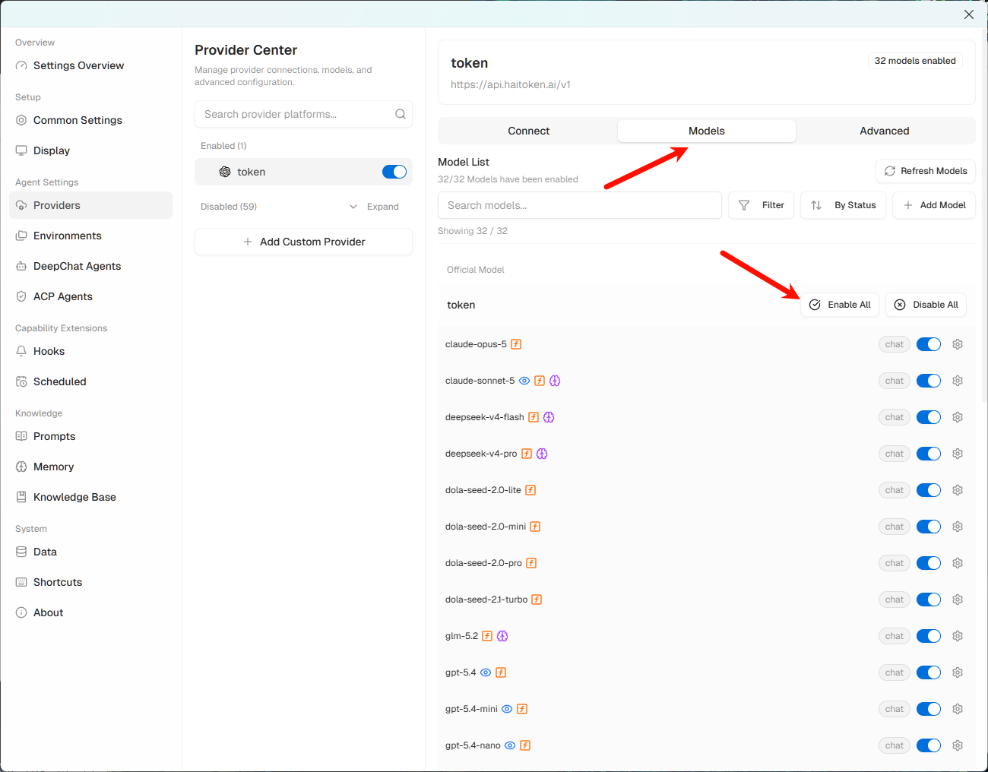The height and width of the screenshot is (772, 988).
Task: Close the settings window
Action: pos(969,14)
